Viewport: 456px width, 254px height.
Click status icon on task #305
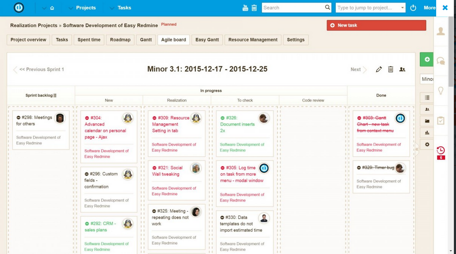[222, 168]
